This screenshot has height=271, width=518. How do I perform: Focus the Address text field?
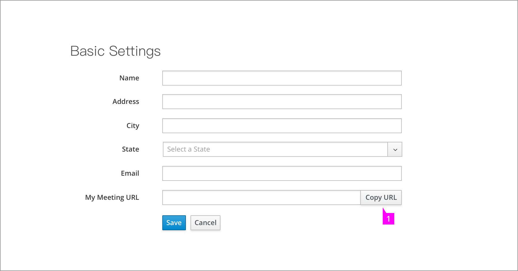coord(282,102)
